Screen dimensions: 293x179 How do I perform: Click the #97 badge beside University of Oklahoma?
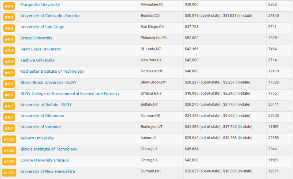click(9, 117)
